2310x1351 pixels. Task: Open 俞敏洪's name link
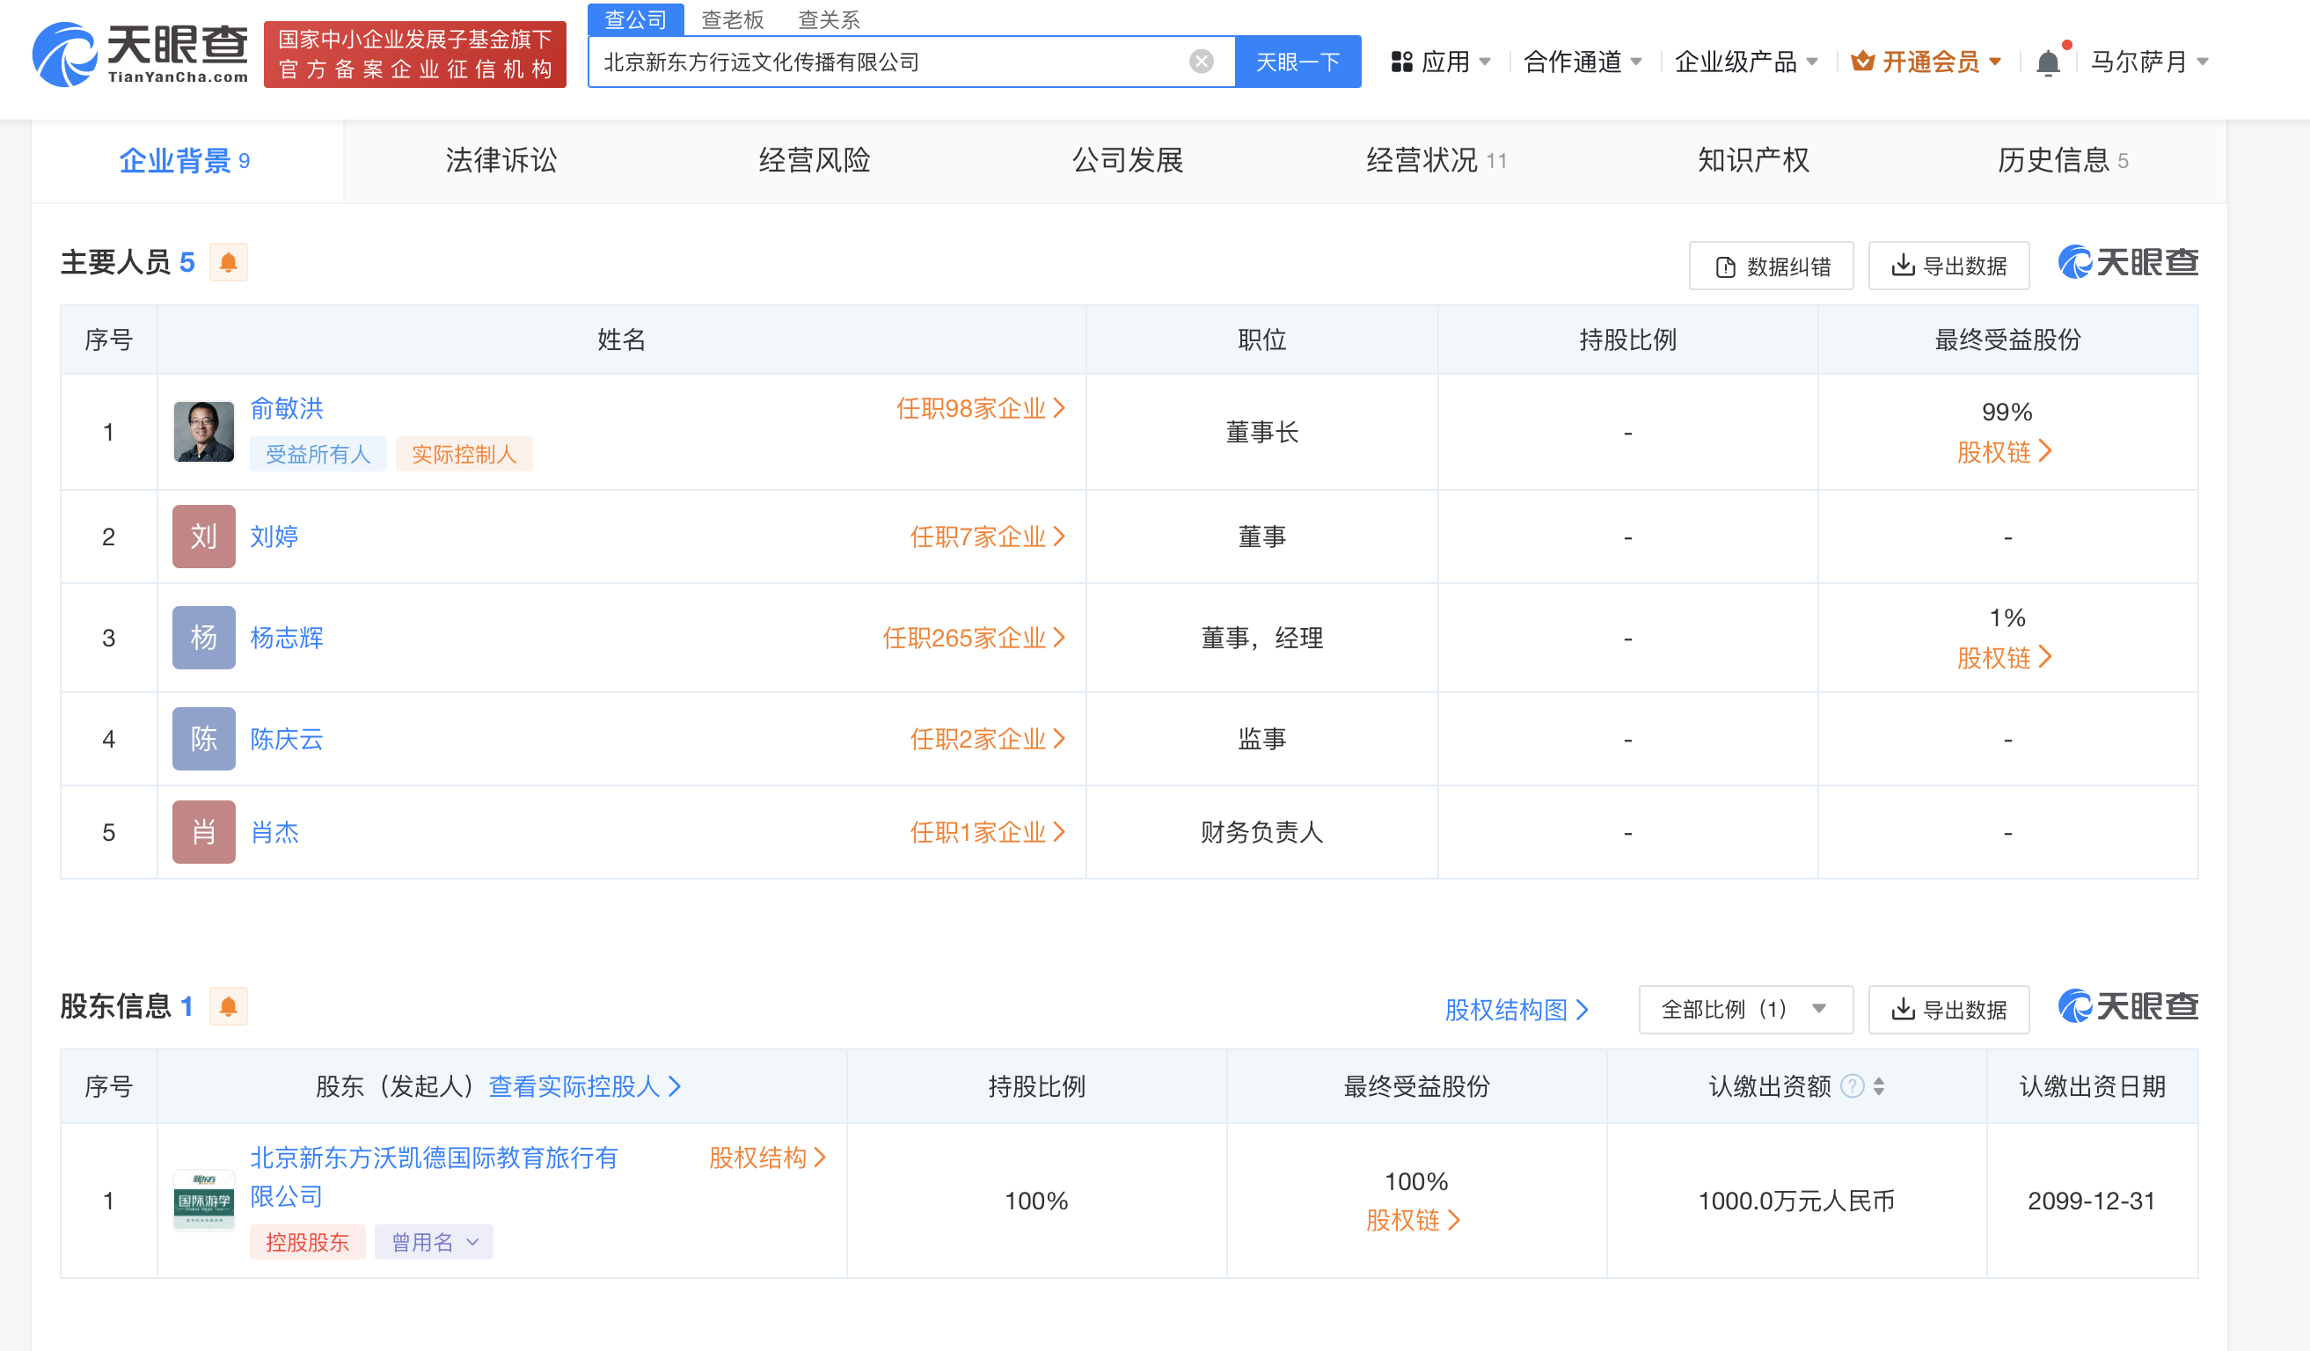click(x=286, y=409)
